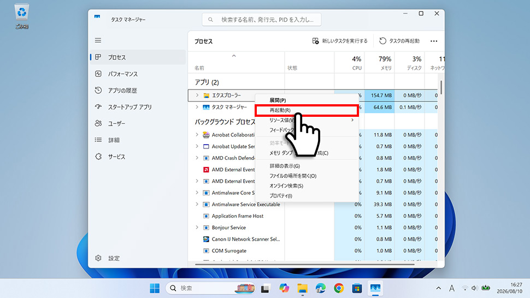
Task: Open リソース値 submenu arrow
Action: (352, 120)
